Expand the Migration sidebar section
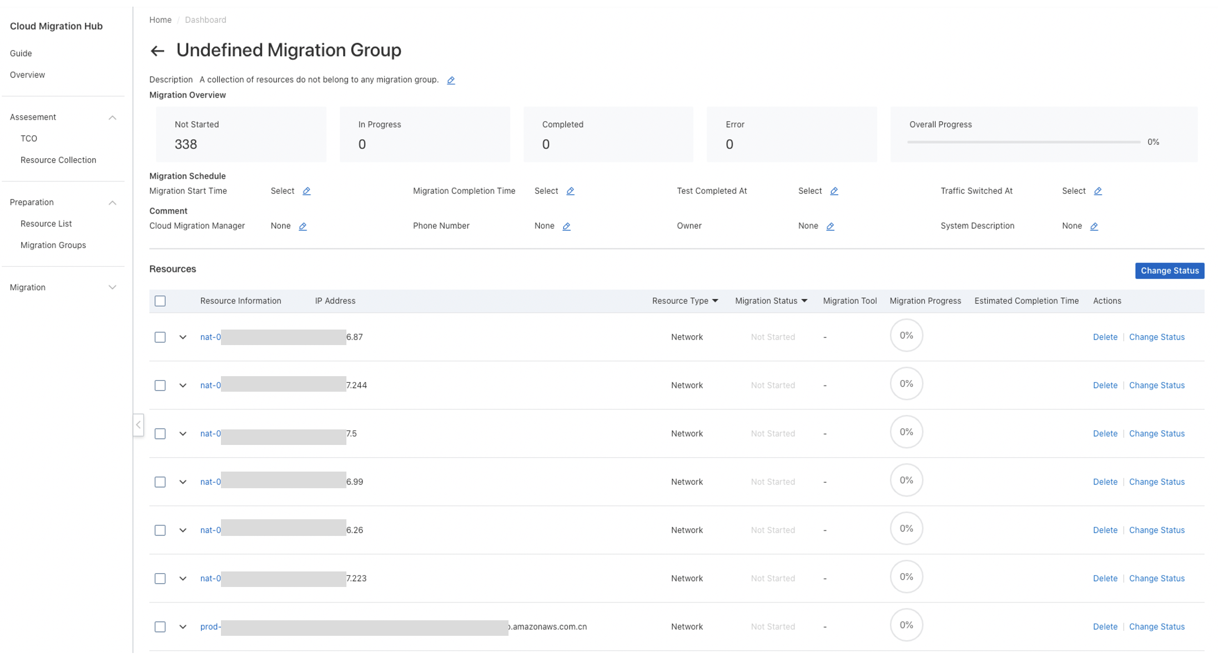This screenshot has width=1218, height=658. pyautogui.click(x=112, y=287)
